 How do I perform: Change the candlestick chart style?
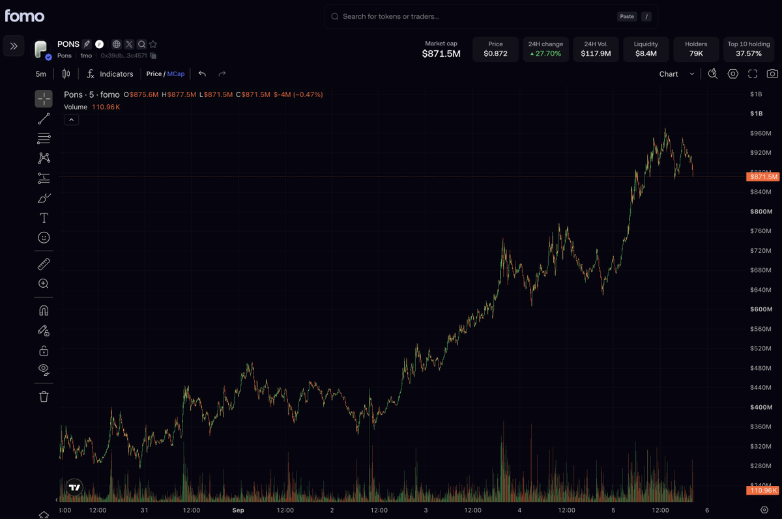66,74
